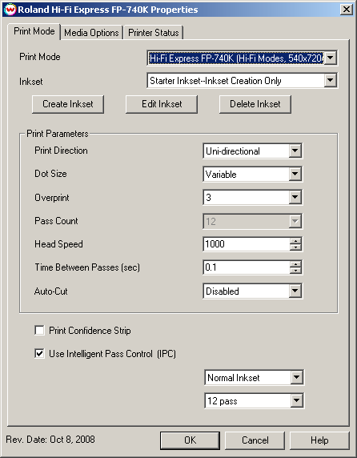Close the Properties dialog with X button
Screen dimensions: 357x458
coord(347,10)
